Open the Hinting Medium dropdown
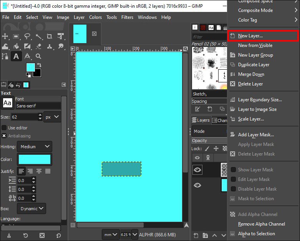Screen dimensions: 300x241 coord(35,147)
